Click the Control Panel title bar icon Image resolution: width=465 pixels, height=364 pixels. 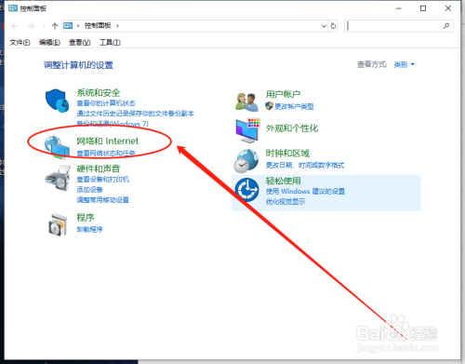pos(13,8)
